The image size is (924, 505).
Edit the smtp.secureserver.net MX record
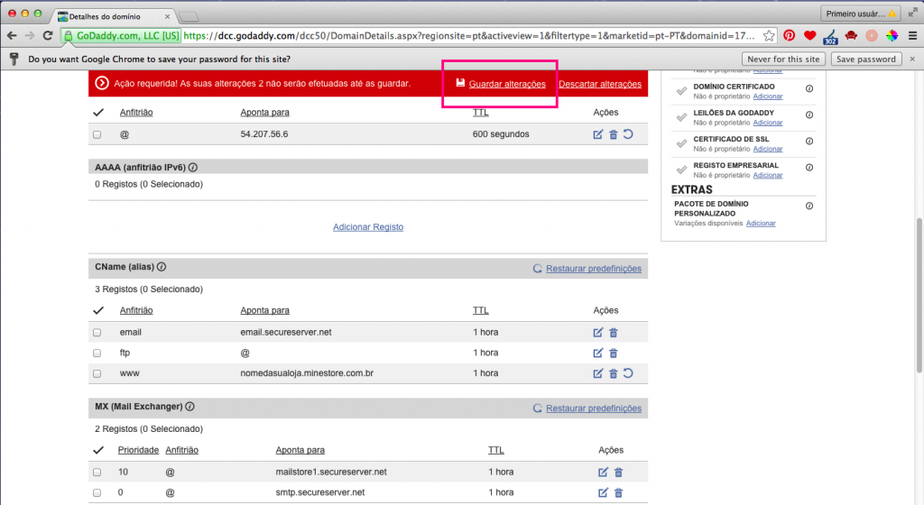click(603, 492)
